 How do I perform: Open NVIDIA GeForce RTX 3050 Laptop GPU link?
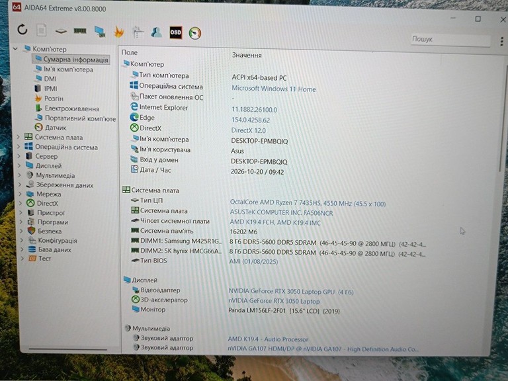tap(291, 292)
